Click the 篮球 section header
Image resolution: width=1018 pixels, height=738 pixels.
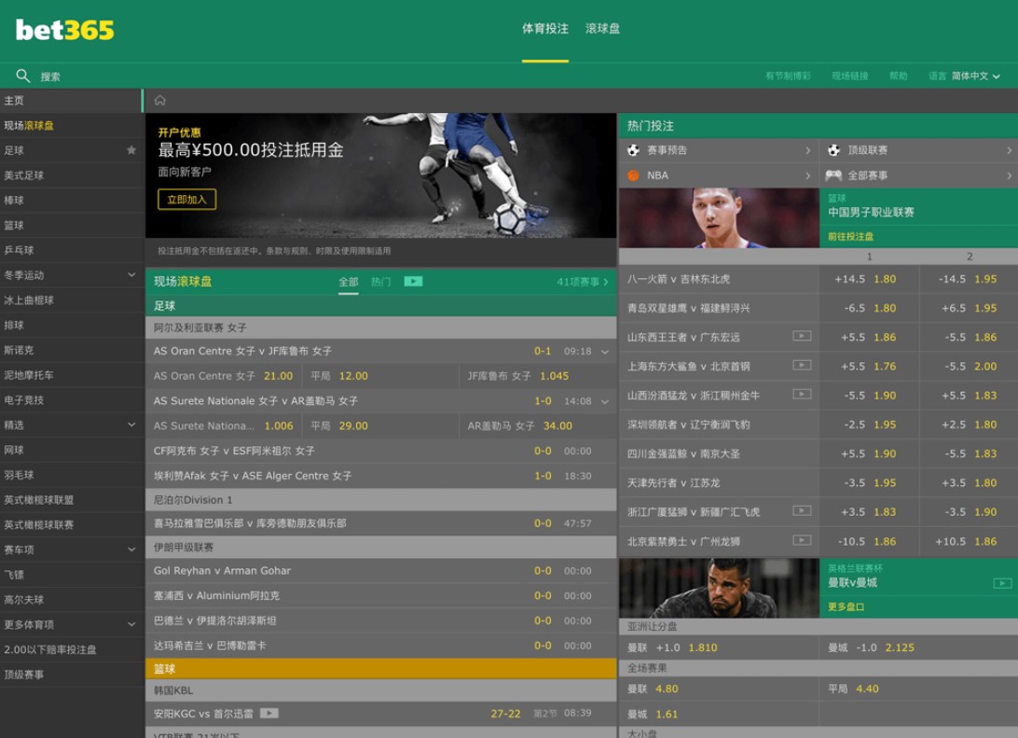click(x=381, y=669)
